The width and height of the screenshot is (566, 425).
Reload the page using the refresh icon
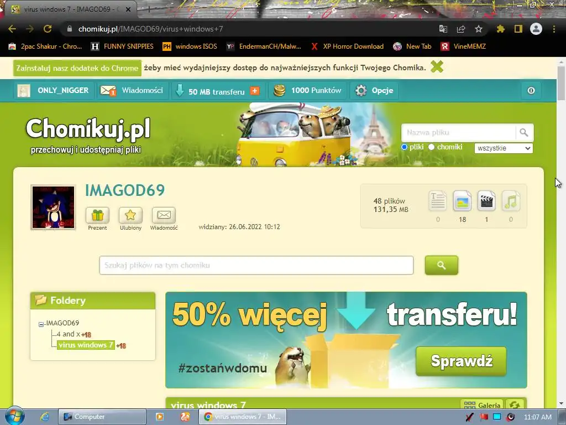pos(48,29)
